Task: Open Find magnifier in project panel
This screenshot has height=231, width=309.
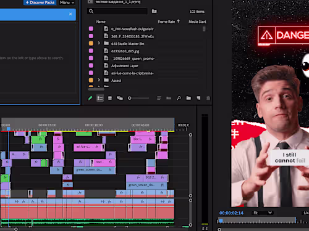Action: 179,98
